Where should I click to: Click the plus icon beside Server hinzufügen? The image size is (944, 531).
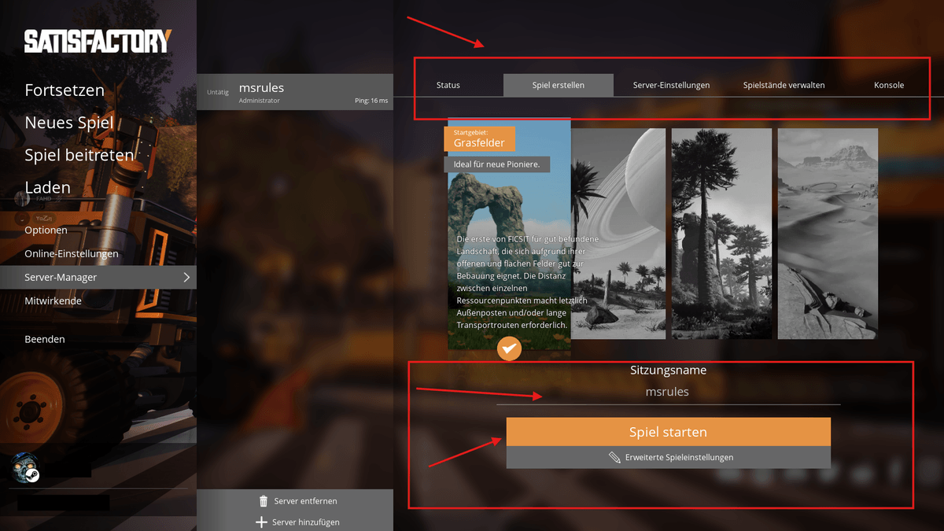pyautogui.click(x=262, y=522)
